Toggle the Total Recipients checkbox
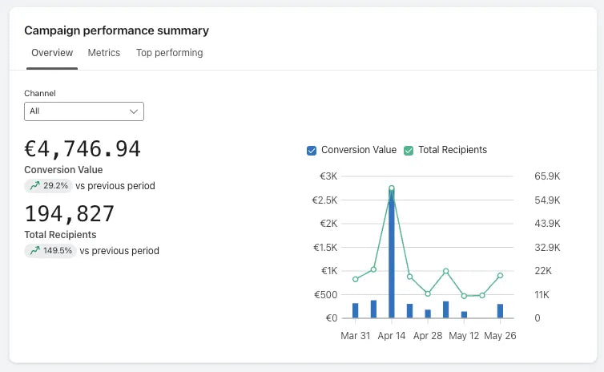This screenshot has height=372, width=604. (x=409, y=150)
